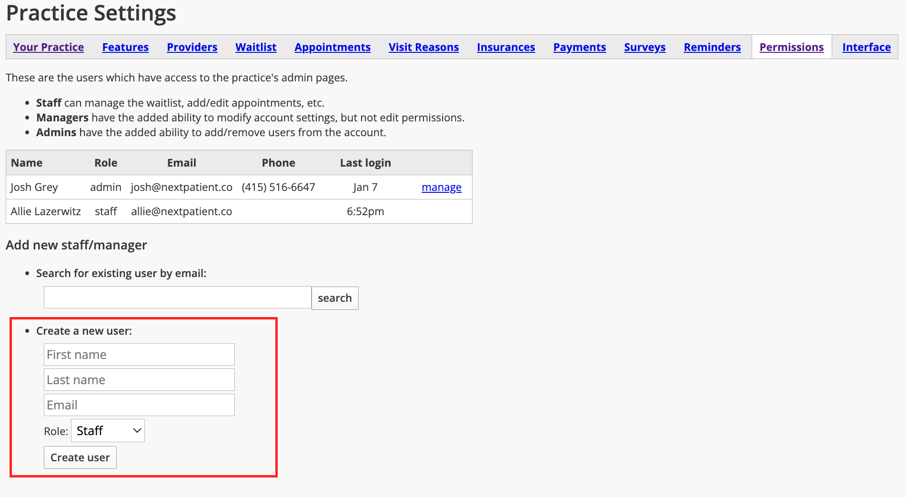Click the Practice Settings page heading
The height and width of the screenshot is (497, 906).
pos(91,13)
